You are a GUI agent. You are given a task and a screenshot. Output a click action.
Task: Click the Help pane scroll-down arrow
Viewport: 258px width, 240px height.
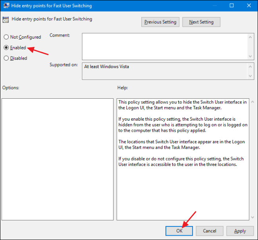pos(252,217)
